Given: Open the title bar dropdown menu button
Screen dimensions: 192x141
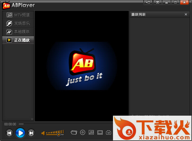Looking at the screenshot, I should 158,2.
